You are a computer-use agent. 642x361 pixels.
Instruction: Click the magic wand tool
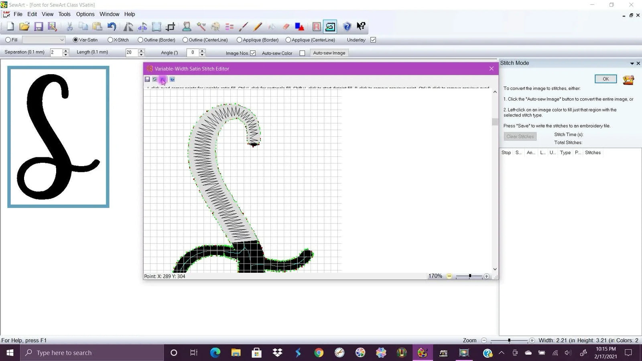click(x=201, y=26)
